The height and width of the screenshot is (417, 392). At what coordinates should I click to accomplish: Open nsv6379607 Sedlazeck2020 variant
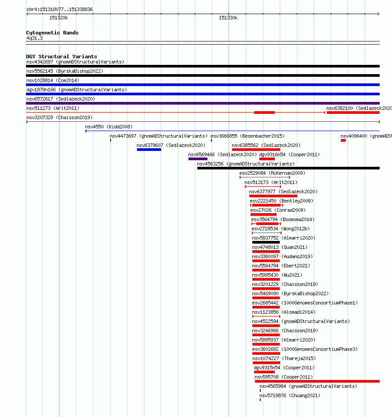[171, 145]
